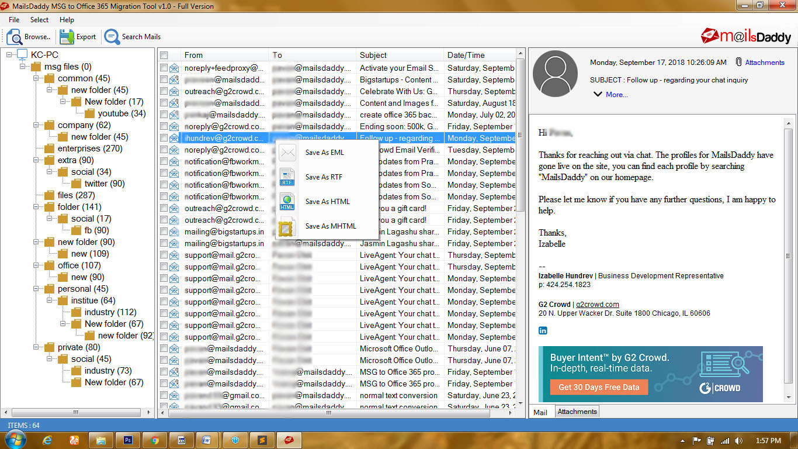This screenshot has width=798, height=449.
Task: Click the volume speaker icon in the system tray
Action: (x=739, y=440)
